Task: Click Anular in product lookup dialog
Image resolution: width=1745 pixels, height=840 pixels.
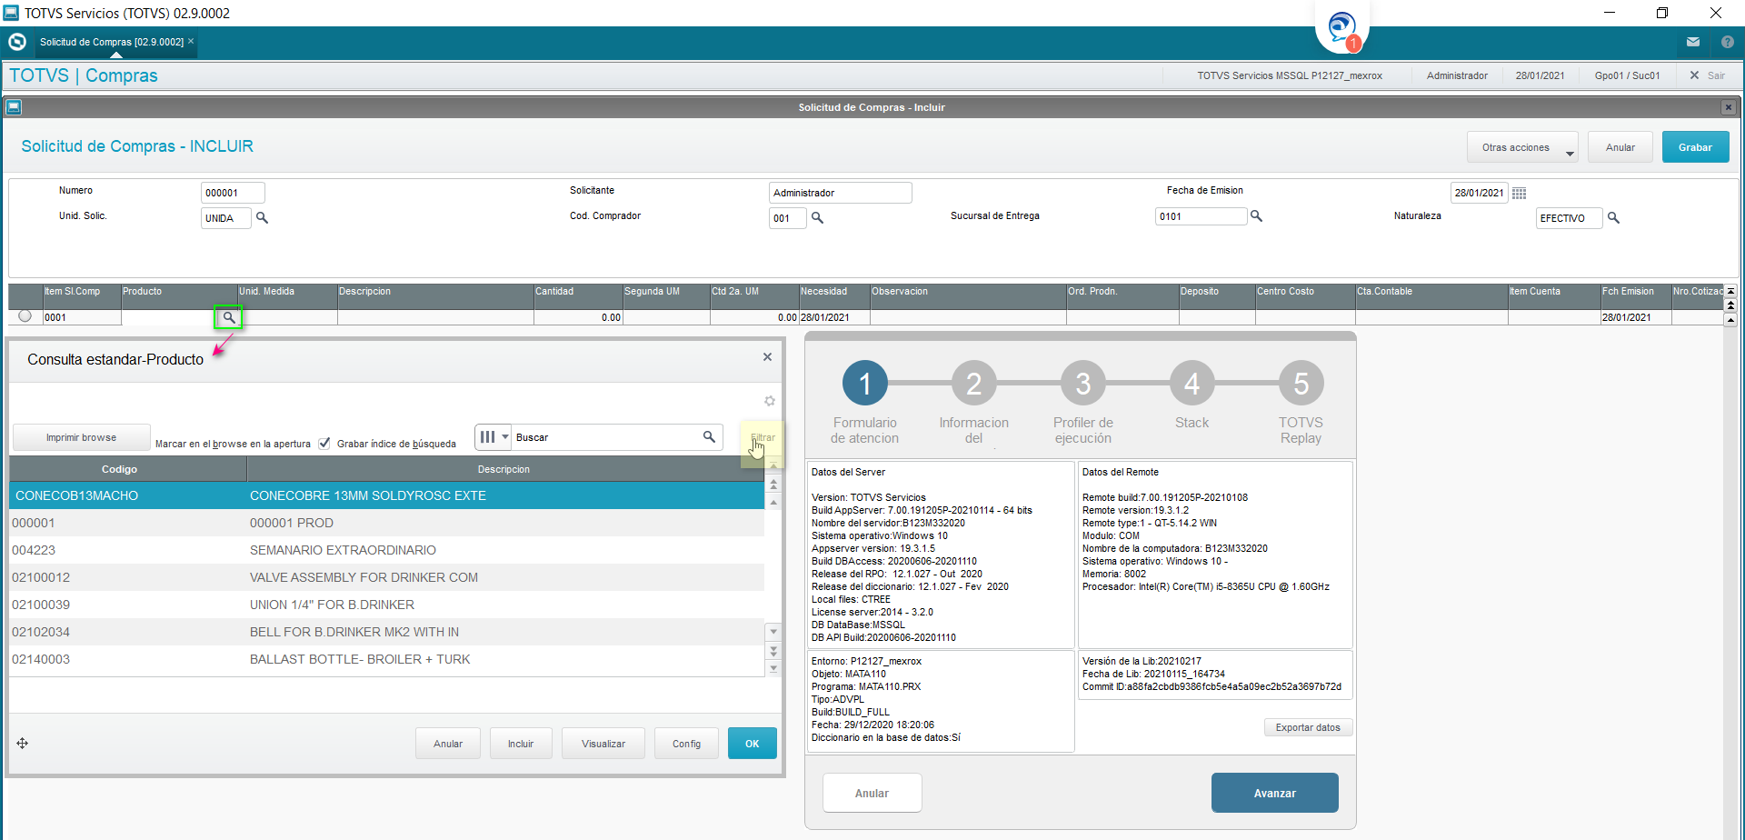Action: (x=448, y=744)
